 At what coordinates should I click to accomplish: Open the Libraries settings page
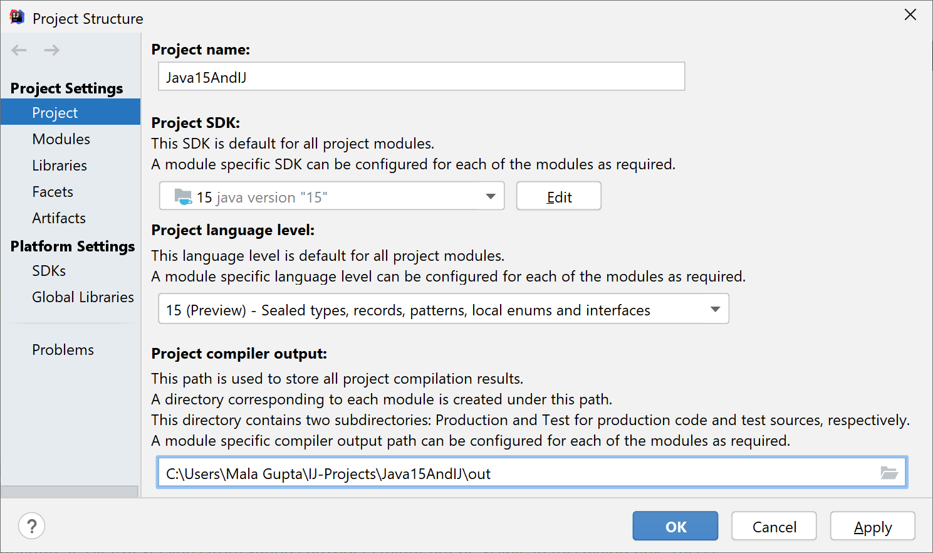click(x=59, y=165)
